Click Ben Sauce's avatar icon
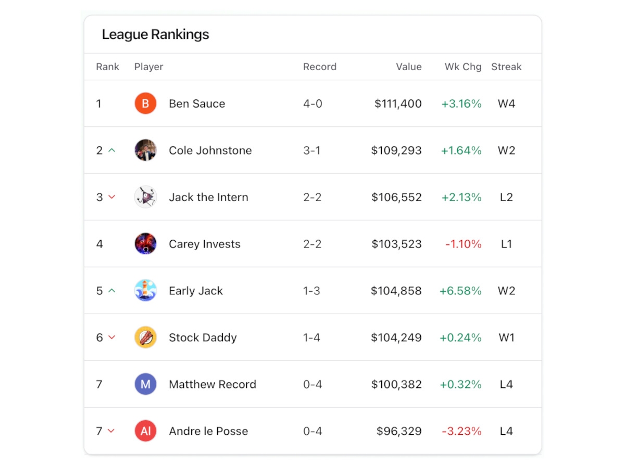This screenshot has width=625, height=468. (x=145, y=103)
